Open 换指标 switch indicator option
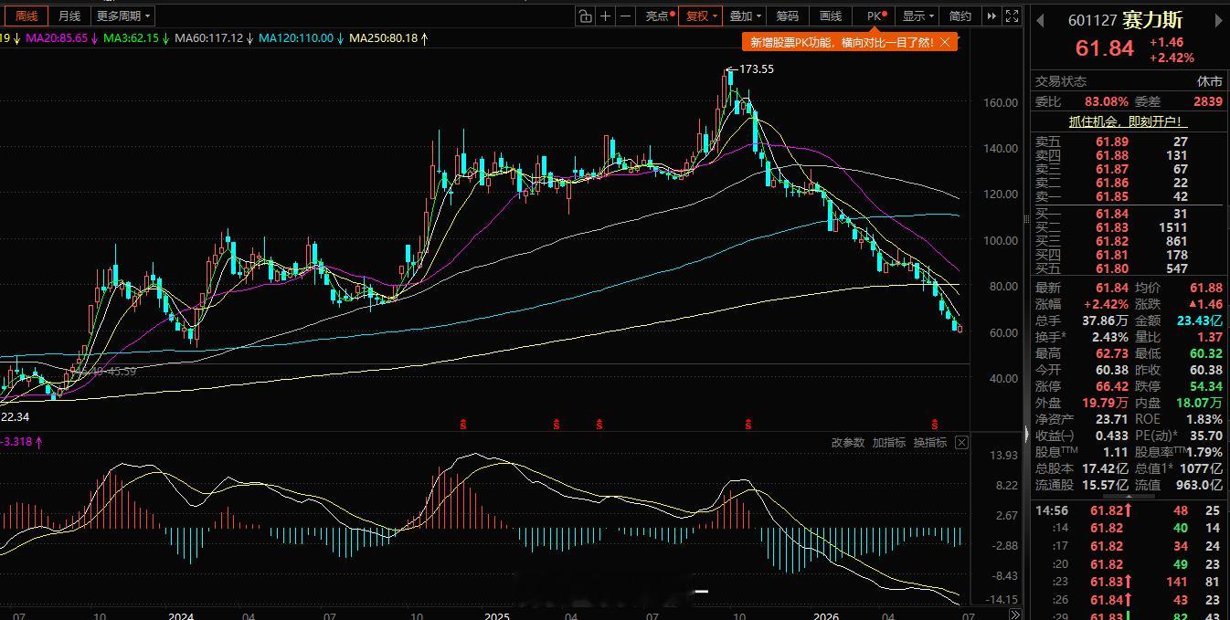Viewport: 1230px width, 620px height. point(930,442)
